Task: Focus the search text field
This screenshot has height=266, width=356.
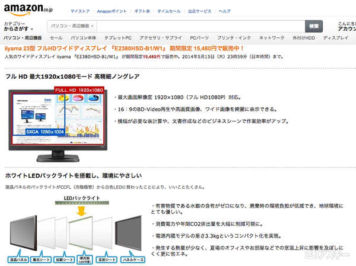Action: click(x=201, y=26)
